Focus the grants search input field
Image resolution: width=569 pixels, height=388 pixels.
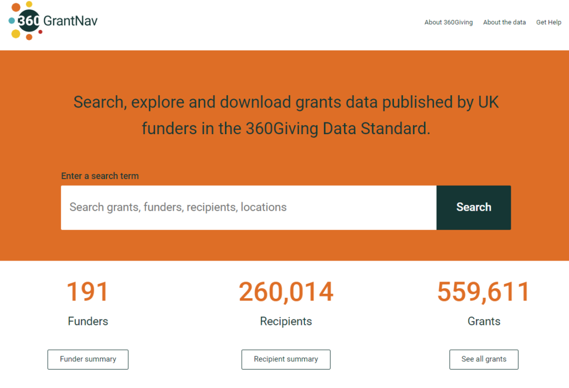(248, 207)
